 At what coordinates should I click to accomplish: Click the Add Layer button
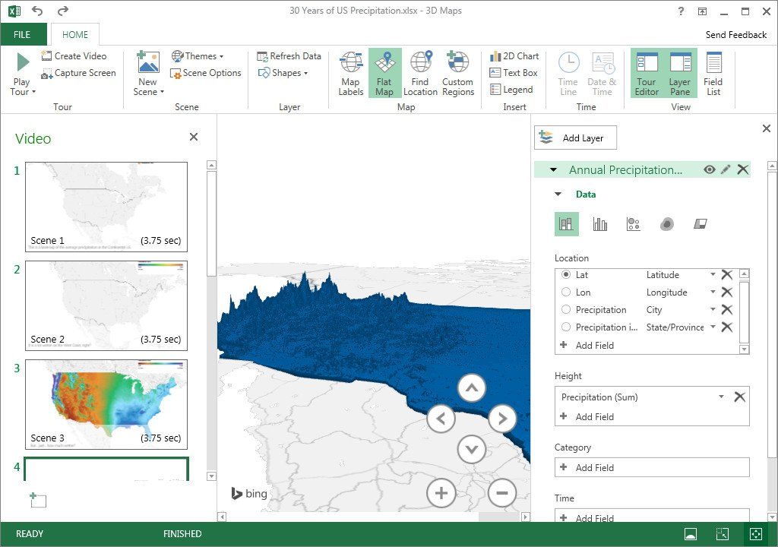click(x=575, y=138)
